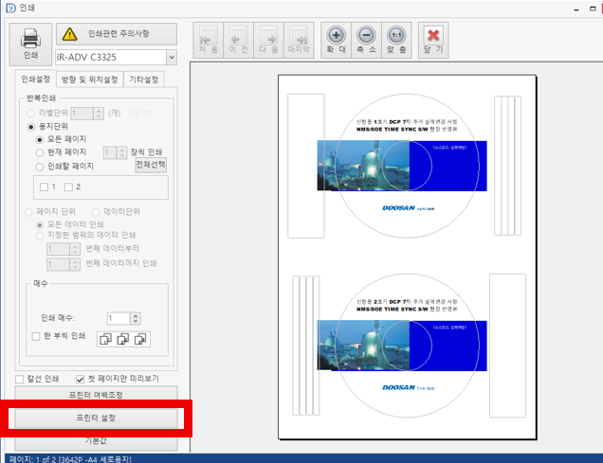Check page 2 in the page list
This screenshot has width=603, height=463.
point(67,187)
